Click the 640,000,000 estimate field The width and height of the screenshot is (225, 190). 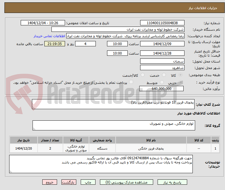161,89
